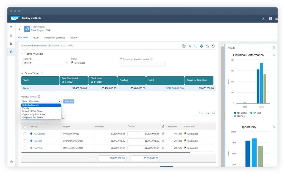Screen dimensions: 285x174
Task: Click the Help question mark icon in the header
Action: [x=263, y=19]
